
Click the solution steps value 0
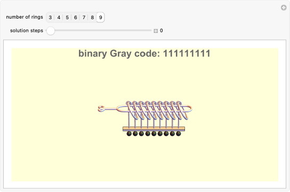tap(162, 31)
